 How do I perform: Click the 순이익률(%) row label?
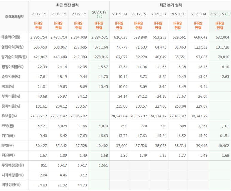[x=11, y=77]
